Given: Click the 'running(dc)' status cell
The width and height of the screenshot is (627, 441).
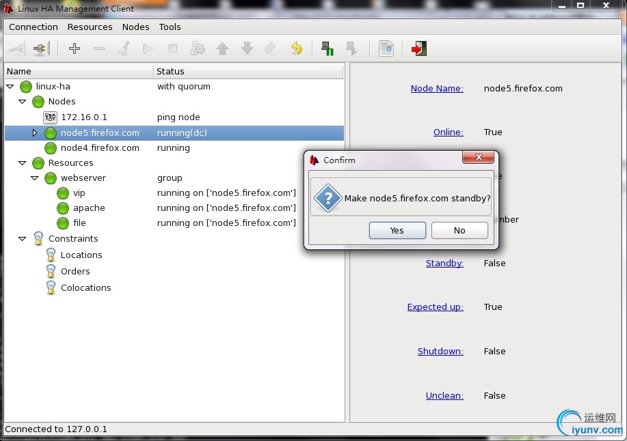Looking at the screenshot, I should tap(182, 133).
